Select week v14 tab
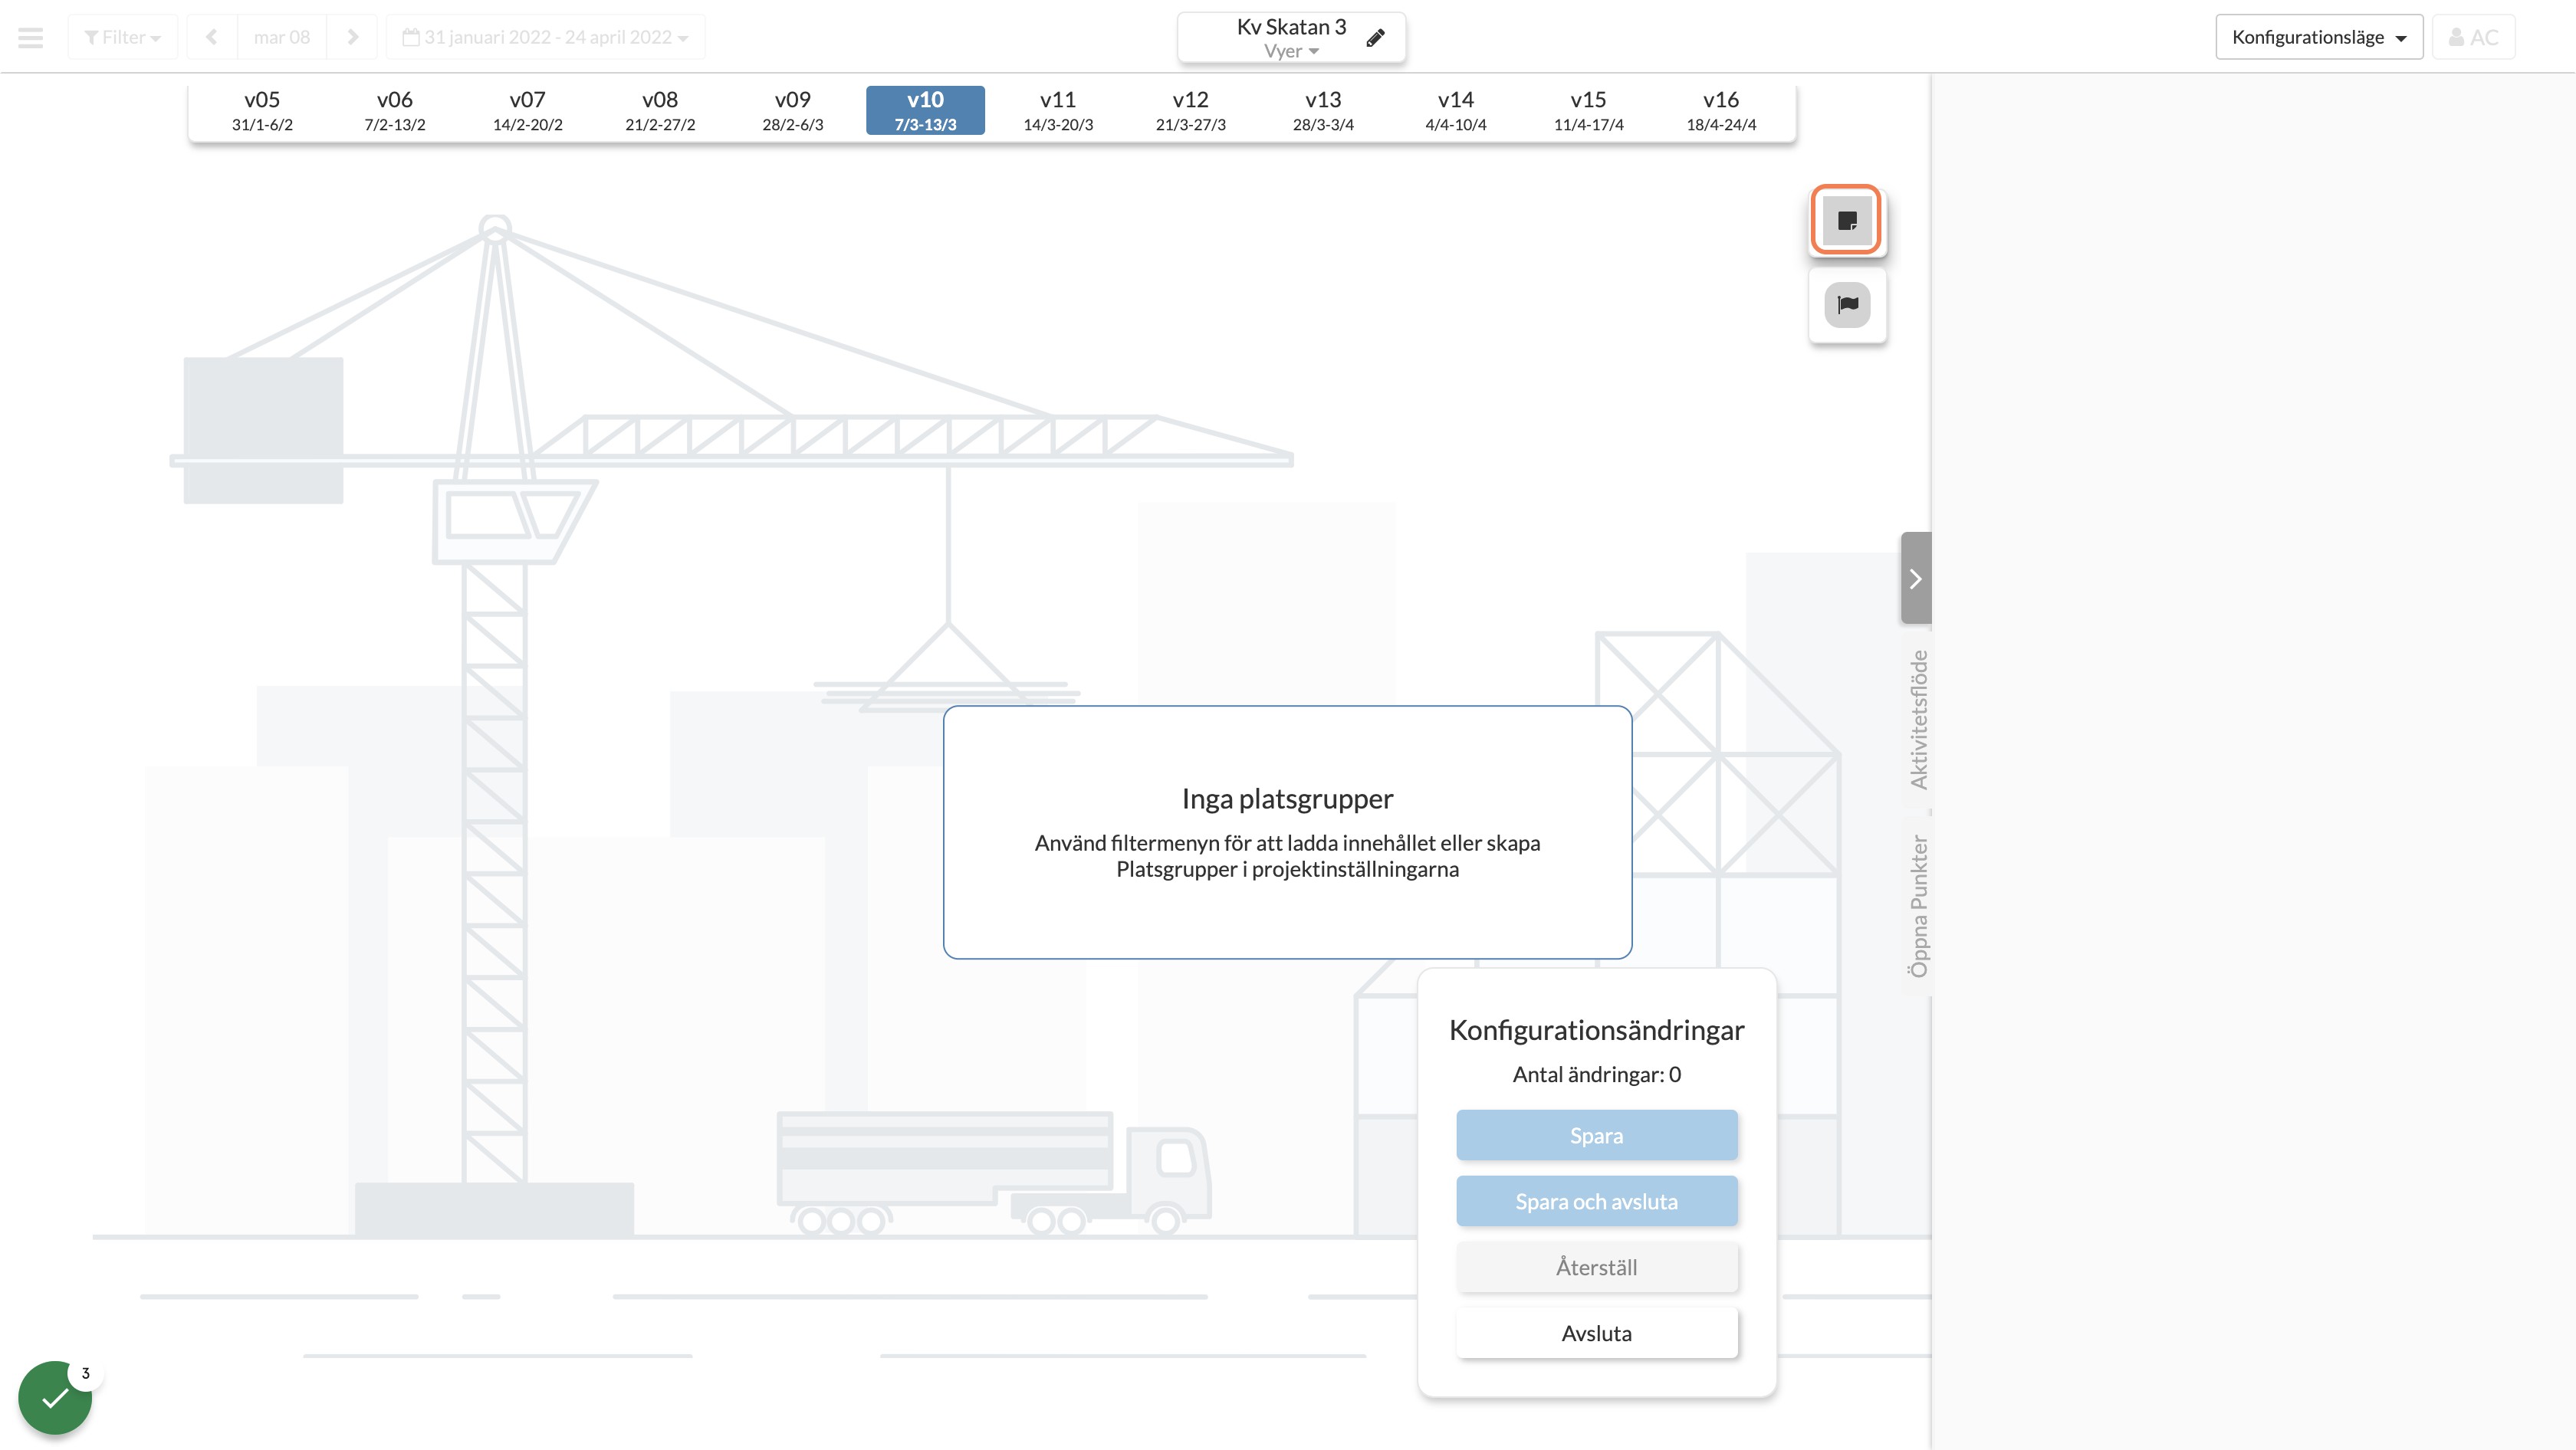Screen dimensions: 2576x1450 click(1456, 110)
